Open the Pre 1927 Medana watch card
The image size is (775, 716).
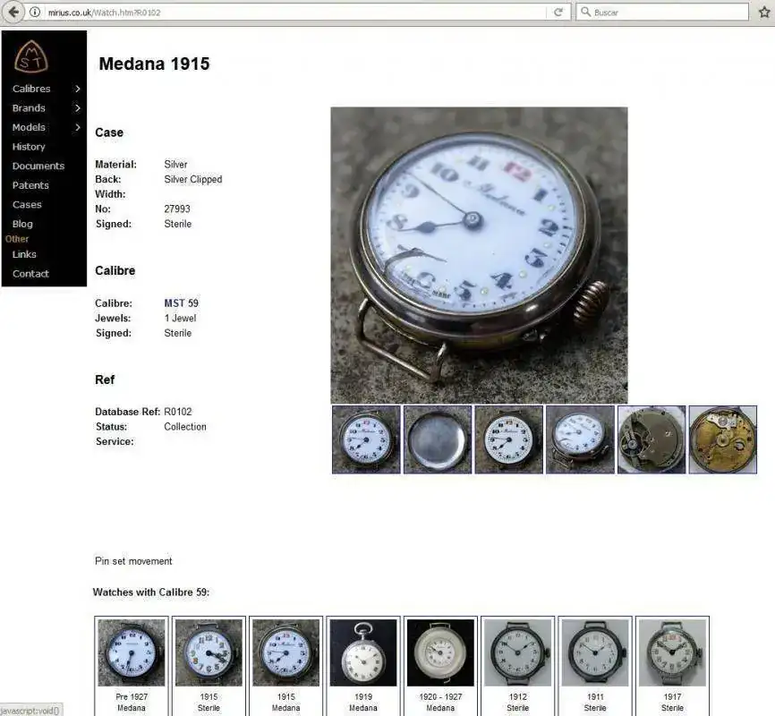coord(132,666)
